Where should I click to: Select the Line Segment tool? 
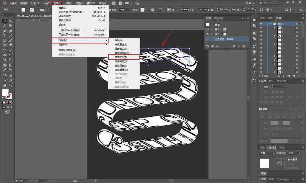point(11,36)
